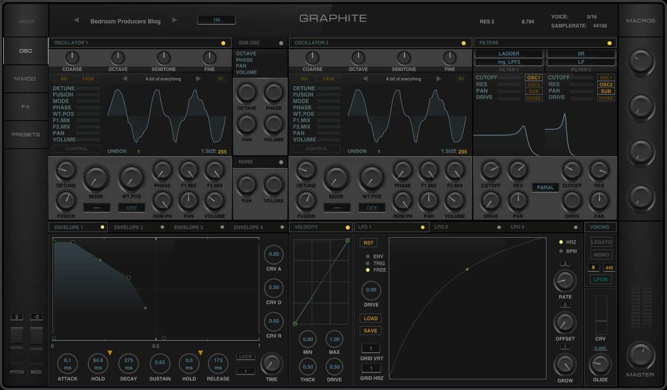This screenshot has width=667, height=390.
Task: Click the Oscillator 1 Coarse knob
Action: point(72,58)
